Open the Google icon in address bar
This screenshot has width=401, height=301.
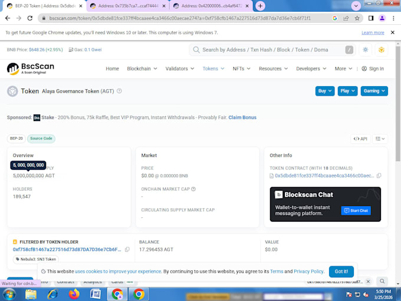pyautogui.click(x=334, y=18)
